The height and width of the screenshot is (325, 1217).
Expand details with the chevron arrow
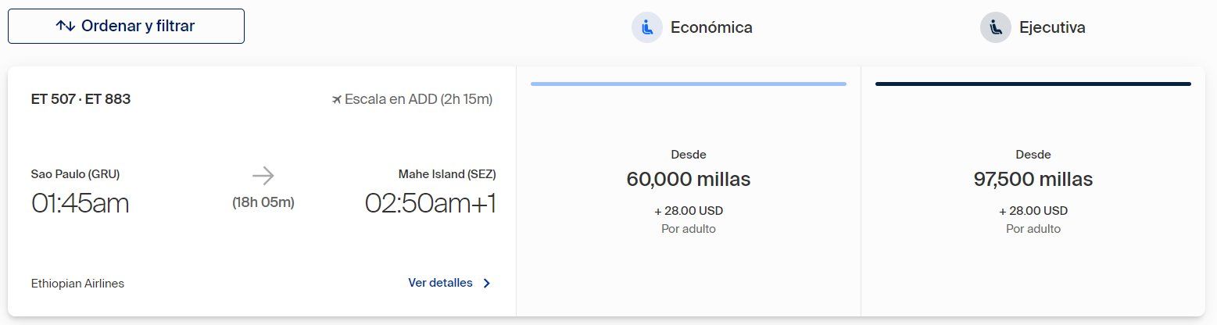[x=486, y=283]
